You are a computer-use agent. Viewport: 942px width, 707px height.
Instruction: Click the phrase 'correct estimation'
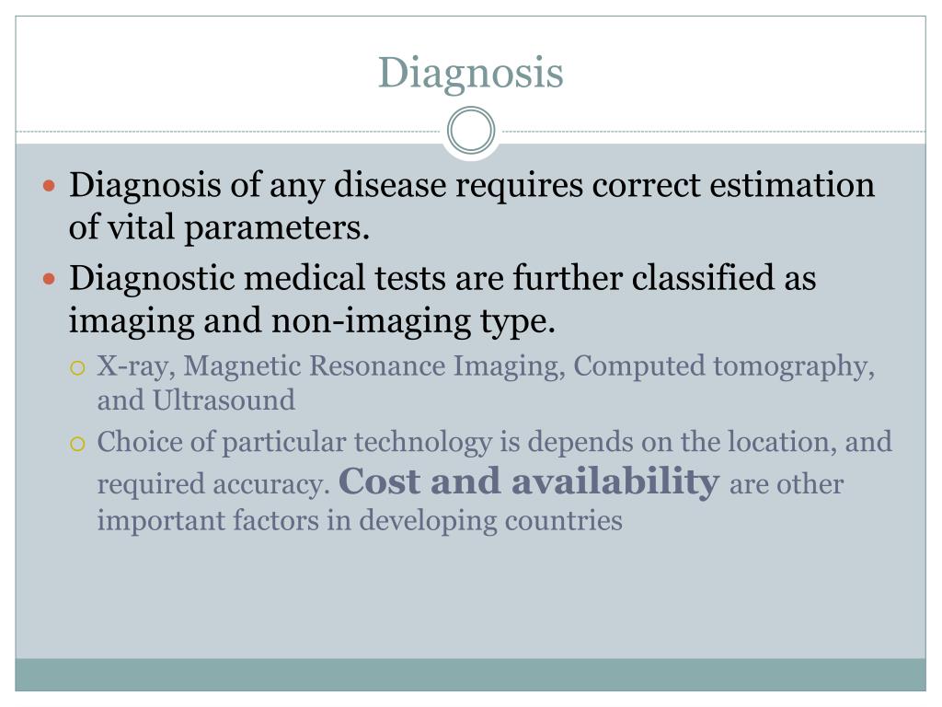733,184
